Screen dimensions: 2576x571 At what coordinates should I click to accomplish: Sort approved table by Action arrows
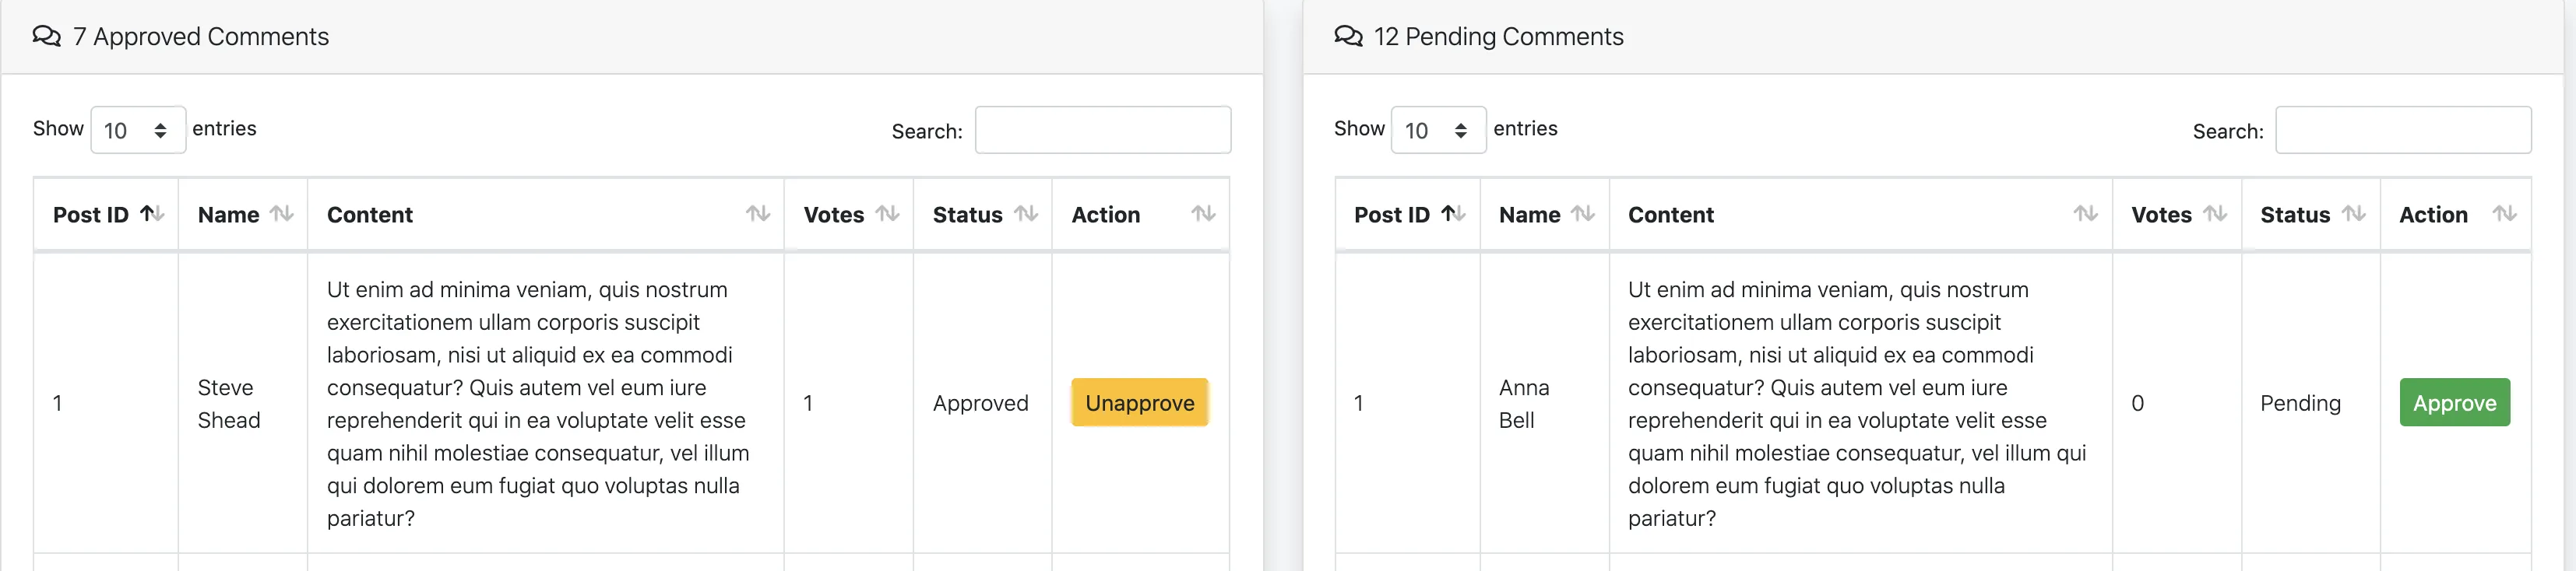[1202, 214]
